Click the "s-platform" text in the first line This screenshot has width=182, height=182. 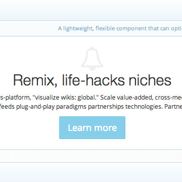(x=15, y=98)
